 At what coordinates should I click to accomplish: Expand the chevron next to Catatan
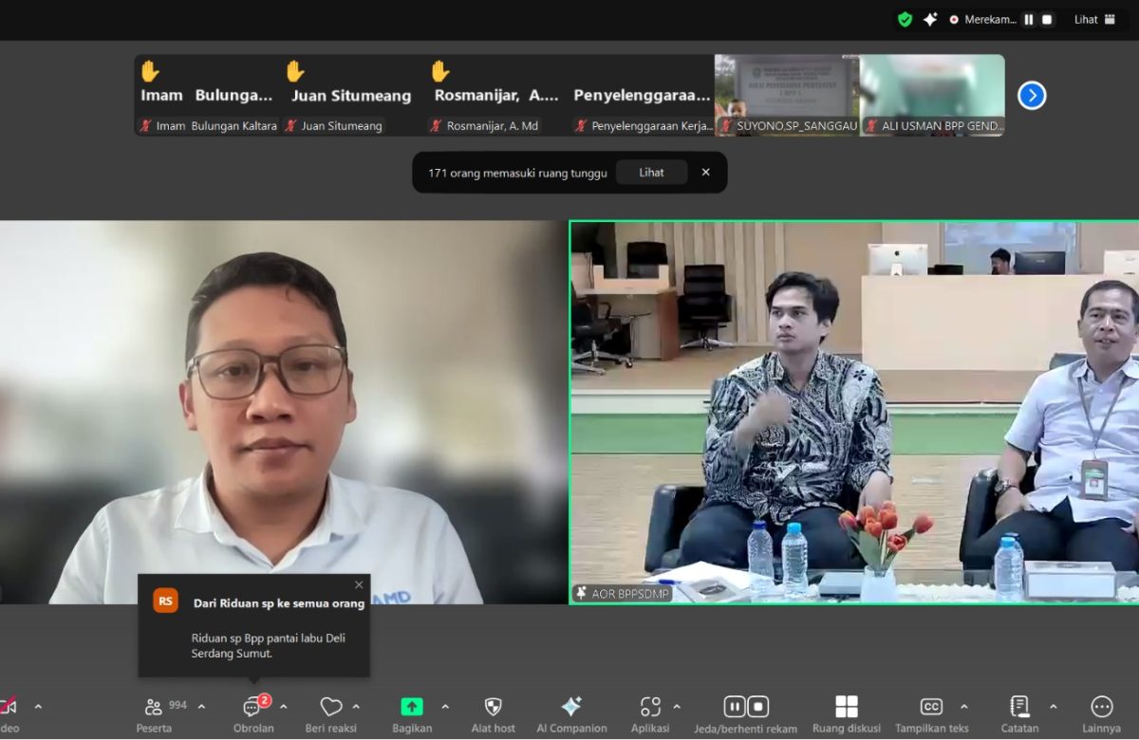coord(1053,707)
